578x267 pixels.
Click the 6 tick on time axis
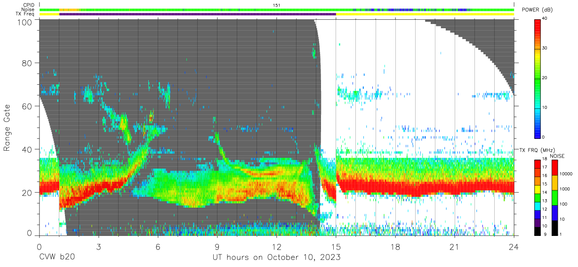click(x=158, y=247)
